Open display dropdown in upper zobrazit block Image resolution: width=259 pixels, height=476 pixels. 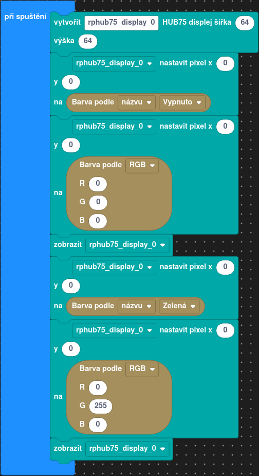(x=127, y=245)
